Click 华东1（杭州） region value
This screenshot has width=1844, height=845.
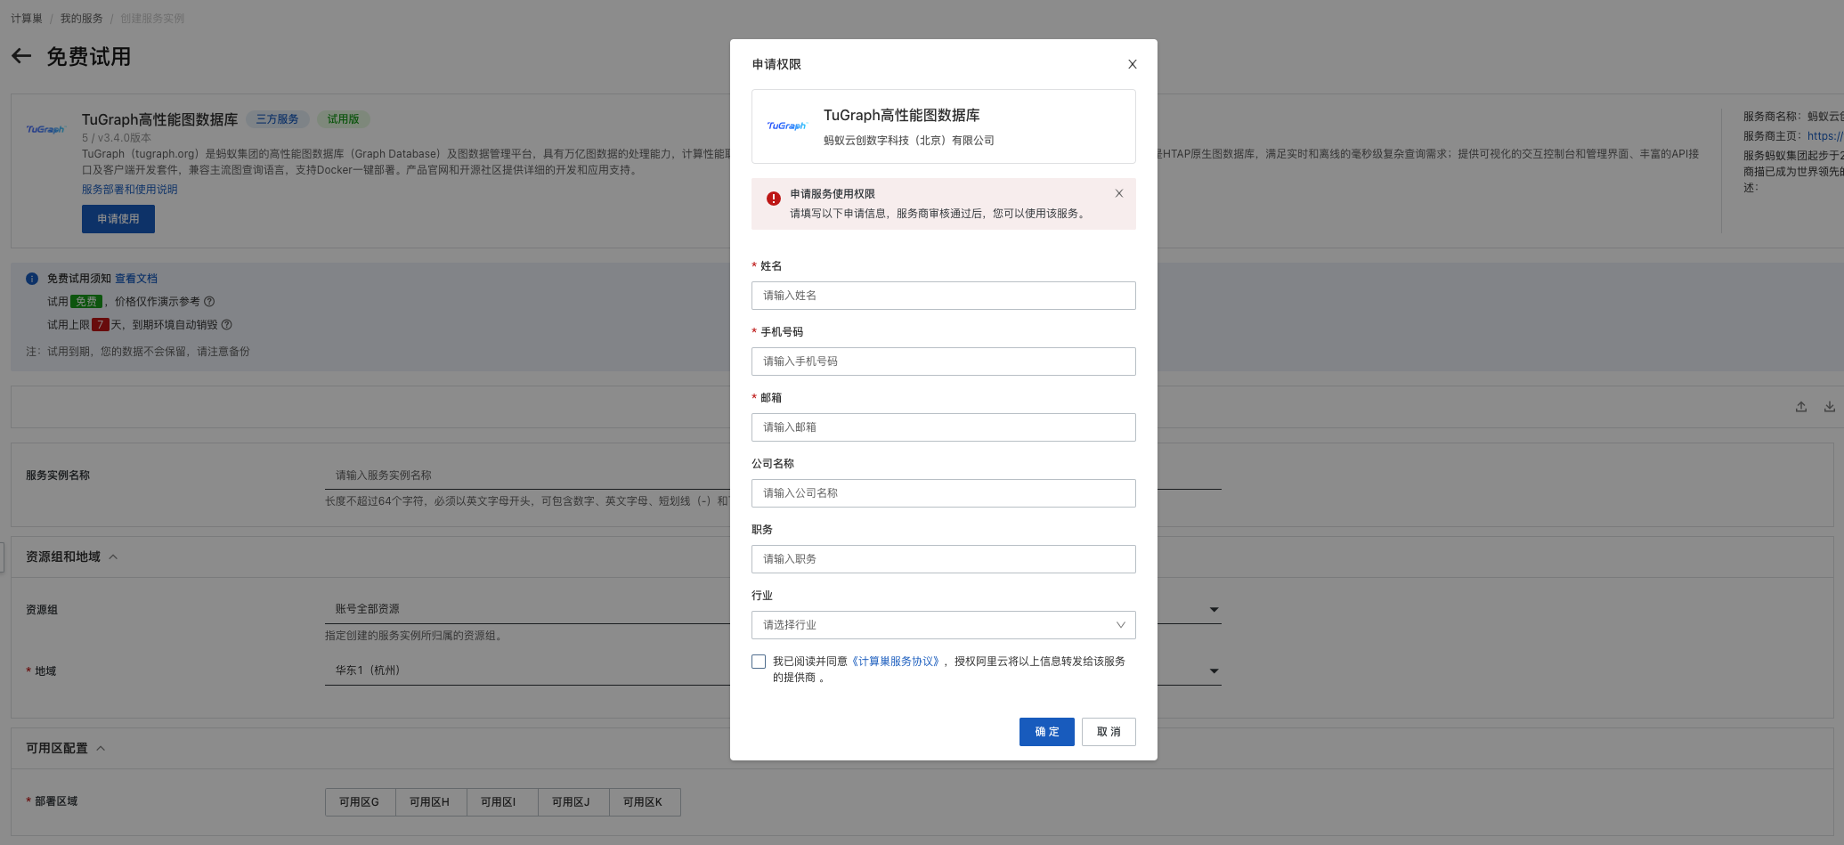pos(368,670)
